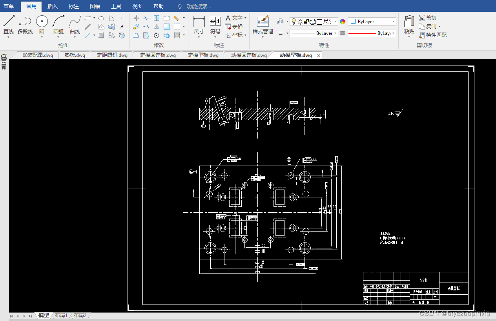Select the eraser delete tool icon
496x321 pixels.
point(177,18)
